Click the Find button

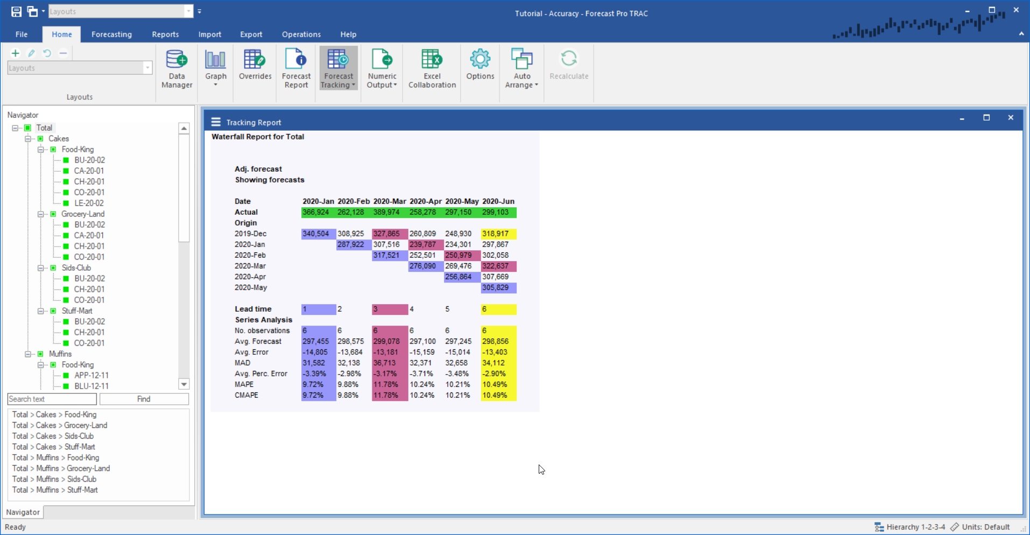click(x=144, y=399)
